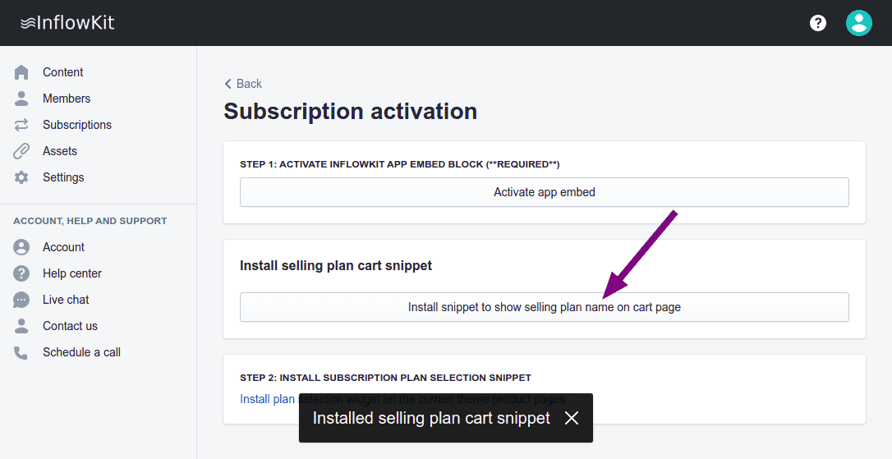
Task: Click the help question mark icon in header
Action: click(818, 23)
